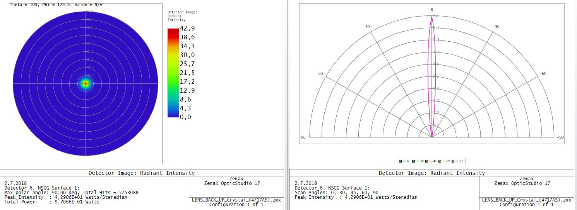Click the 'Total Power : 9,7066E-01 Watts' line
Screen dimensions: 577x210
pyautogui.click(x=52, y=202)
